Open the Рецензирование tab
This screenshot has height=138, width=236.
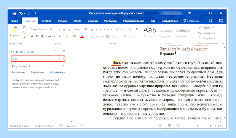tap(134, 21)
